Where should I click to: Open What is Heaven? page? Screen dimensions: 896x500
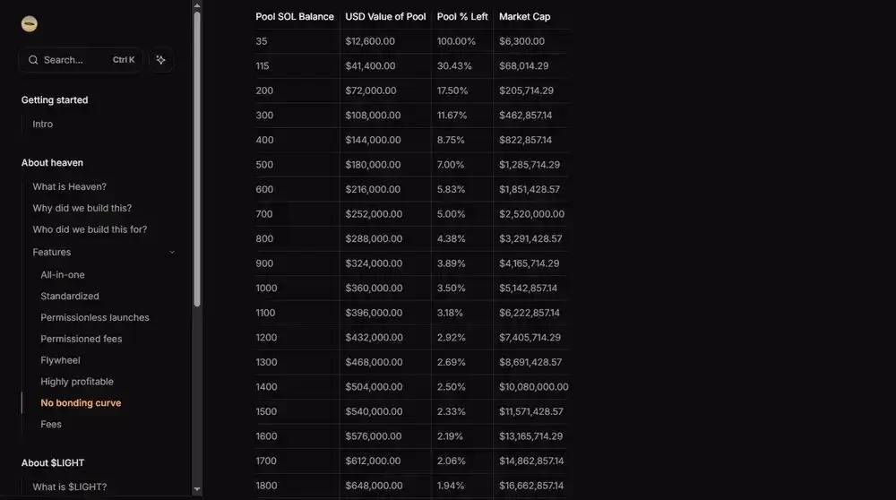[x=70, y=186]
